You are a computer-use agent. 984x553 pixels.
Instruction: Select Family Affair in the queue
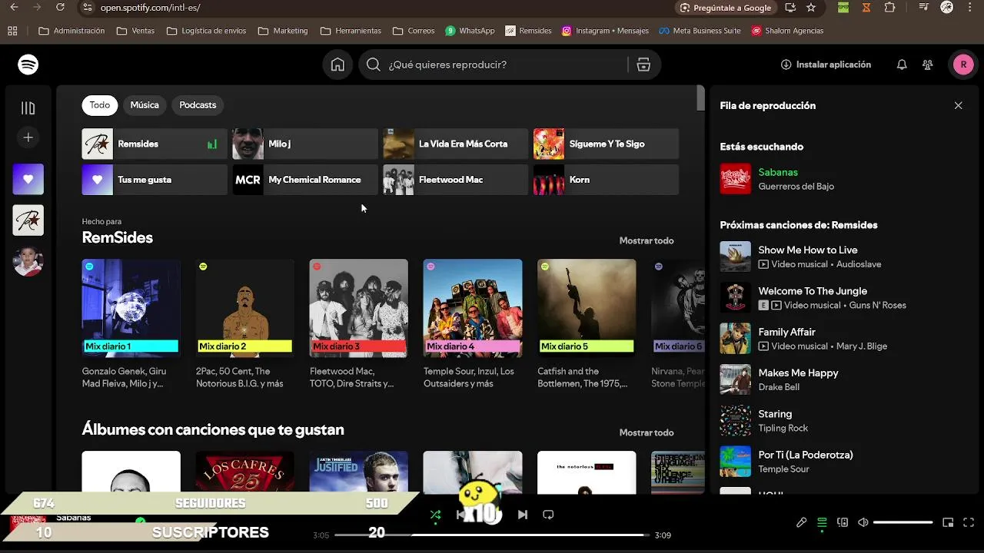pyautogui.click(x=843, y=339)
